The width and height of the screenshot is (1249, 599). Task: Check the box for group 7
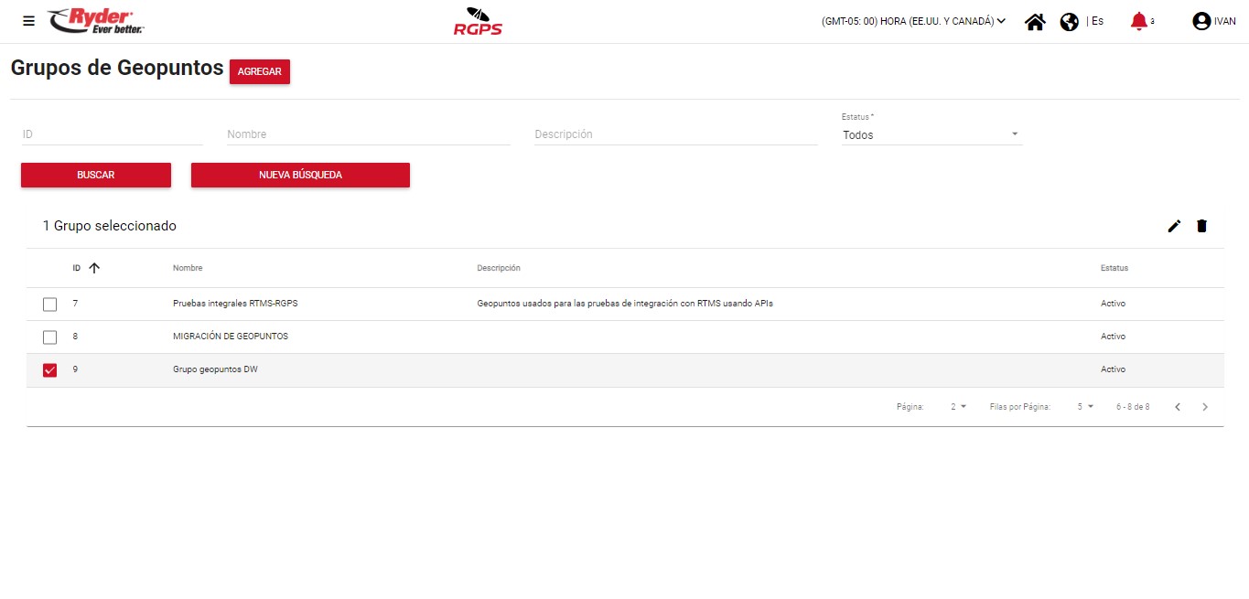pos(50,305)
